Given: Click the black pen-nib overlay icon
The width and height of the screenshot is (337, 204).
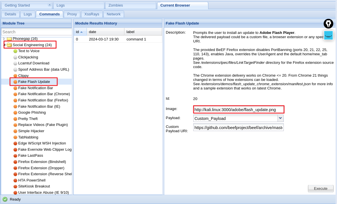Looking at the screenshot, I should click(328, 24).
